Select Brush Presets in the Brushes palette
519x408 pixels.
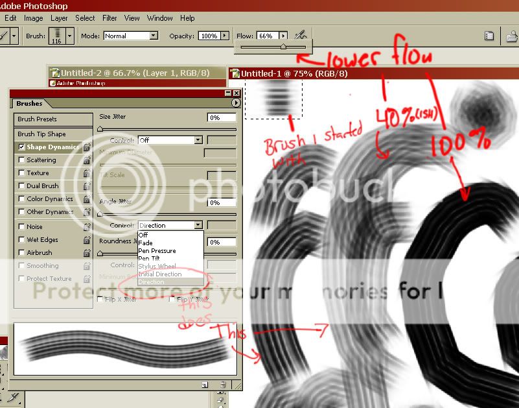coord(53,119)
